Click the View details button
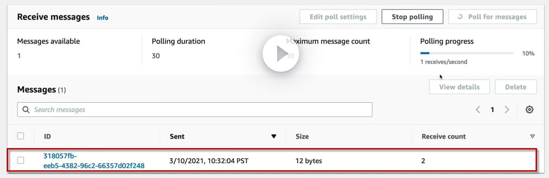This screenshot has width=549, height=178. (459, 87)
